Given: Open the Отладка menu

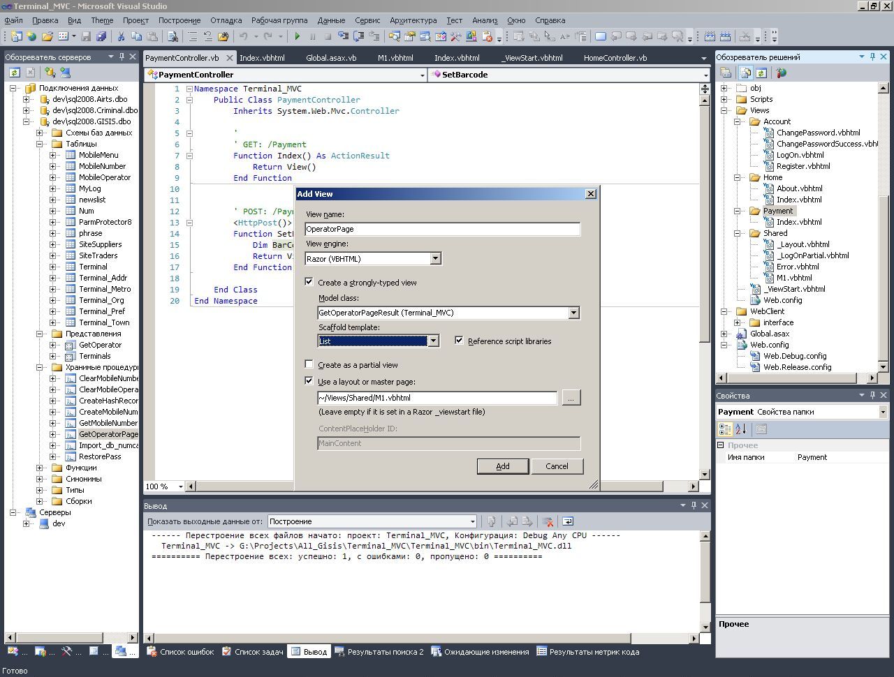Looking at the screenshot, I should 226,20.
